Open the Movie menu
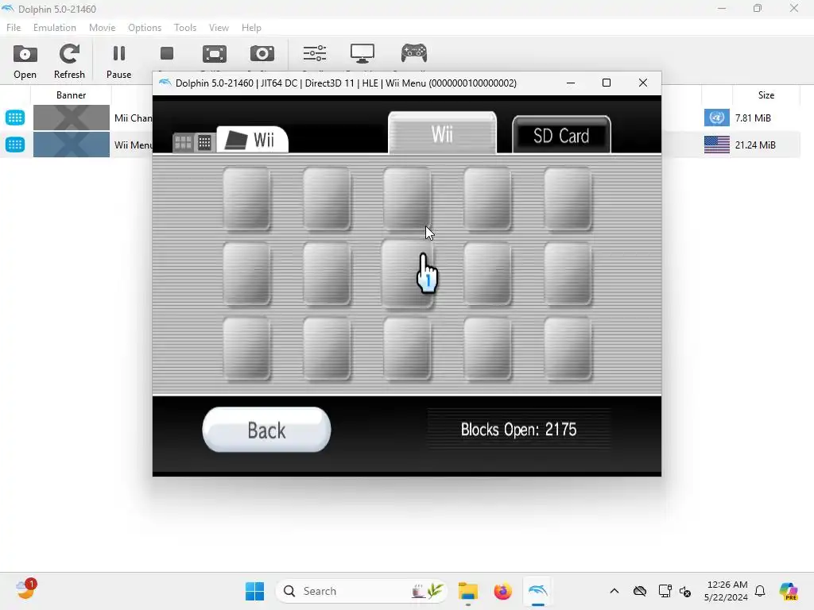This screenshot has width=814, height=610. [103, 28]
